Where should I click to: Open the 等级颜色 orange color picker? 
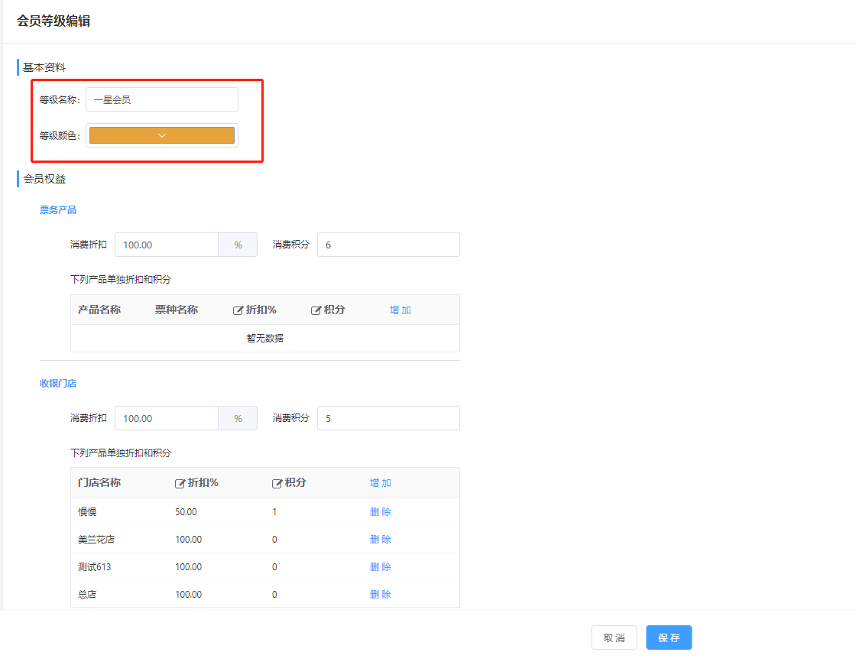click(162, 135)
